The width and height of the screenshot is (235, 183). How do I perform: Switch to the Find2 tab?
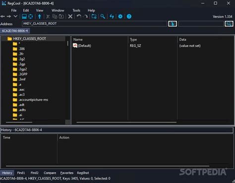(35, 173)
